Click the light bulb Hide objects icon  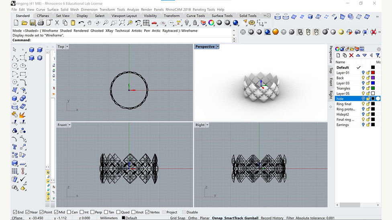pyautogui.click(x=187, y=23)
